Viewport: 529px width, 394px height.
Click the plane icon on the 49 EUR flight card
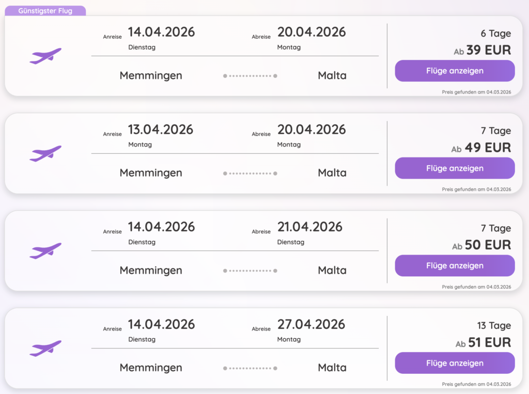tap(45, 153)
